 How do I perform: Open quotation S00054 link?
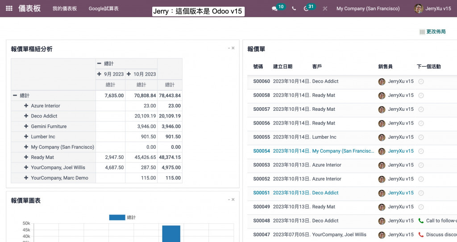pyautogui.click(x=262, y=151)
